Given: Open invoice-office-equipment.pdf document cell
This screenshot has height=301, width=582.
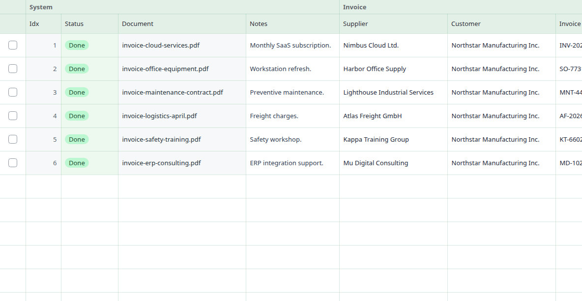Looking at the screenshot, I should (x=182, y=69).
